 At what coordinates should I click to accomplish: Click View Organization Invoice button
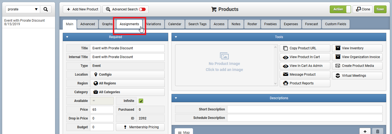point(357,57)
